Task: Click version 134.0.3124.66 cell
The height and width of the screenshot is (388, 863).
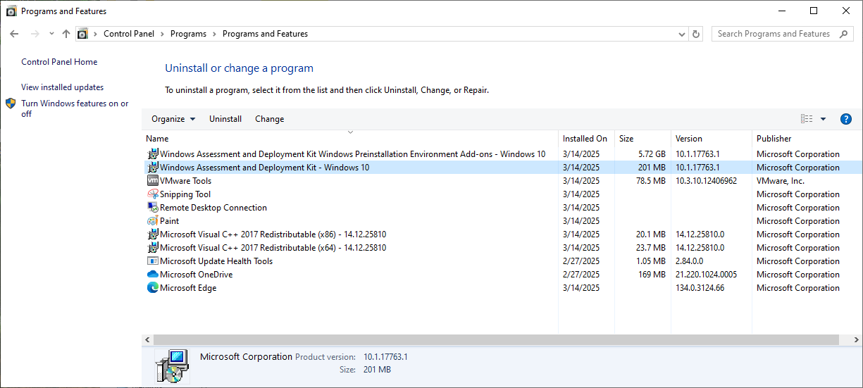Action: coord(700,288)
